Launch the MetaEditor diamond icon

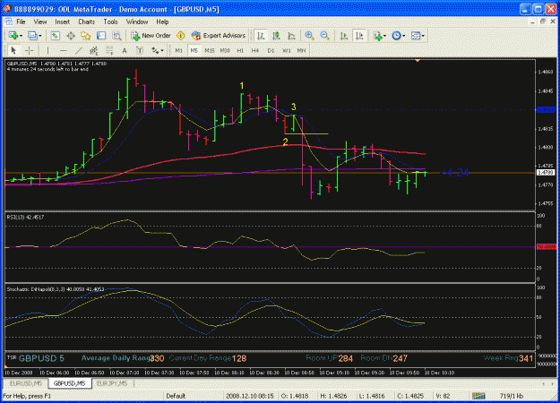tap(181, 36)
